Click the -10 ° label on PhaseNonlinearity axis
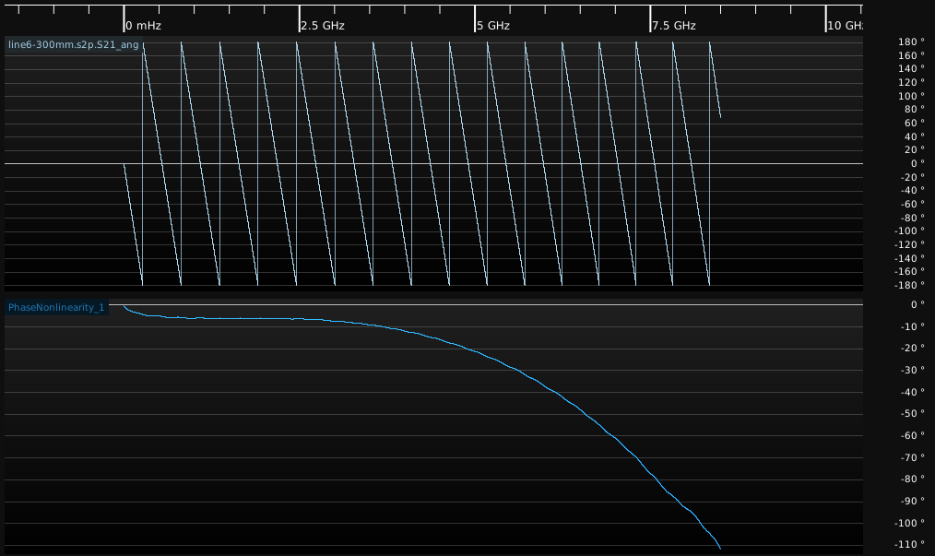The width and height of the screenshot is (935, 556). point(912,326)
